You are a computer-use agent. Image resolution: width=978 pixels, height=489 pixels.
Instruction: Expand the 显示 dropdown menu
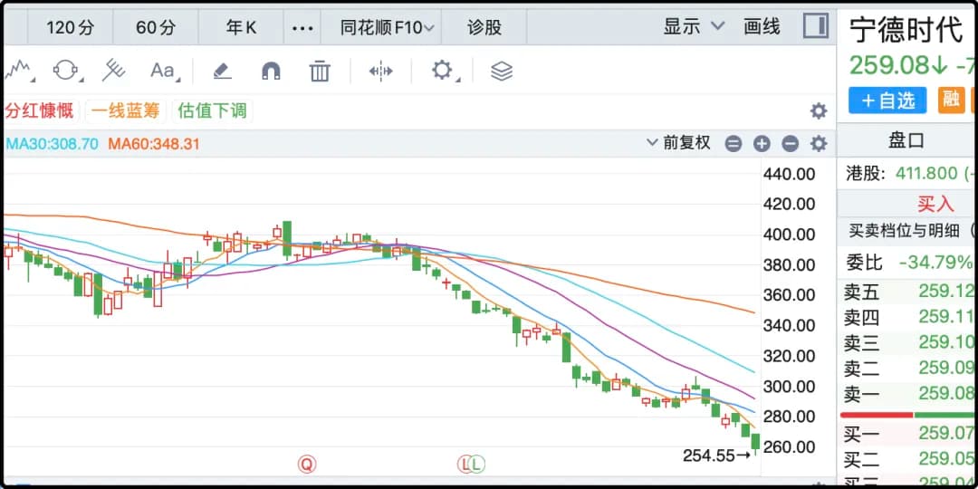click(694, 27)
